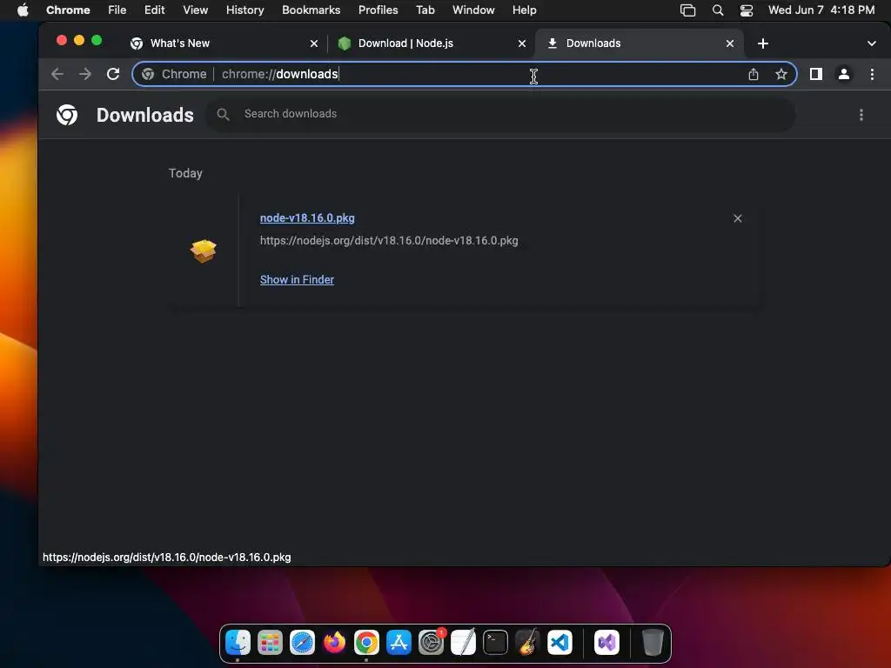891x668 pixels.
Task: Close the What's New tab
Action: (x=313, y=43)
